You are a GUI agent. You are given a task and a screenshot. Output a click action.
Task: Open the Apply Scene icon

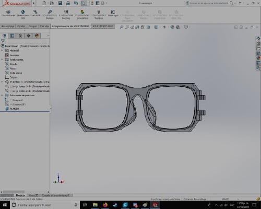point(178,27)
